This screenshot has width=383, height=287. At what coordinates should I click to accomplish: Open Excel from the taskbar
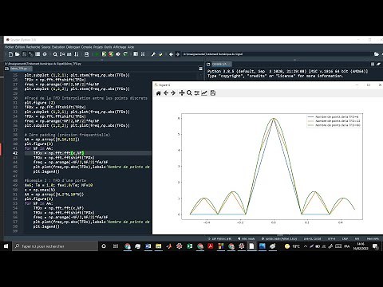coord(190,246)
